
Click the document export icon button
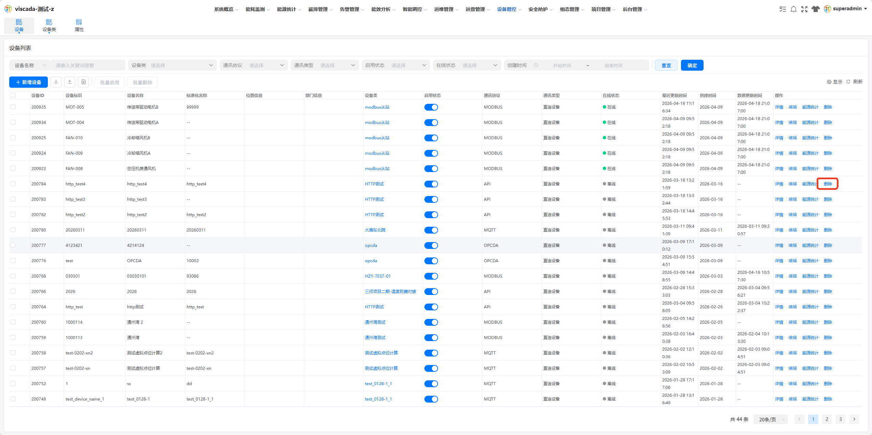83,82
